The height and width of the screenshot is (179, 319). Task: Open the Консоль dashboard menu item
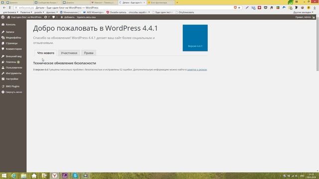(x=10, y=24)
